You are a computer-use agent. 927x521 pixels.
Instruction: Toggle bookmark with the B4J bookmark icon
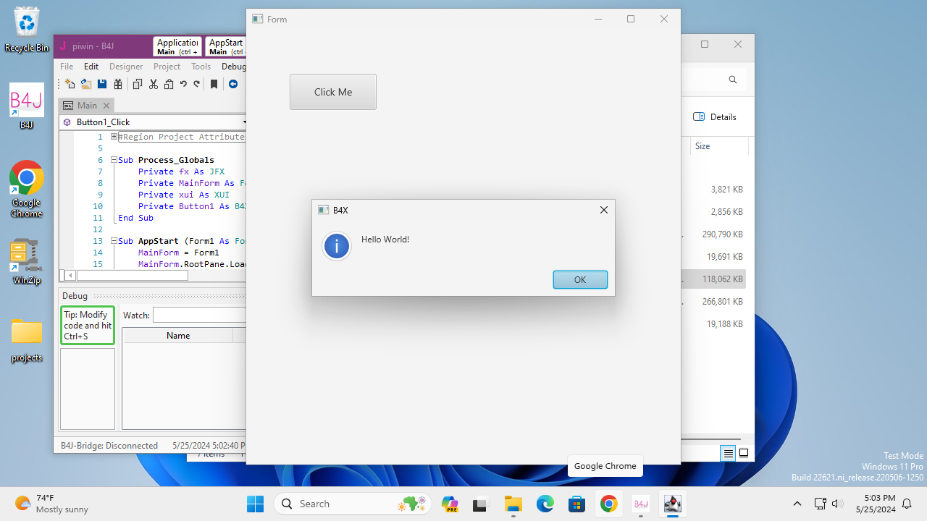[x=214, y=84]
